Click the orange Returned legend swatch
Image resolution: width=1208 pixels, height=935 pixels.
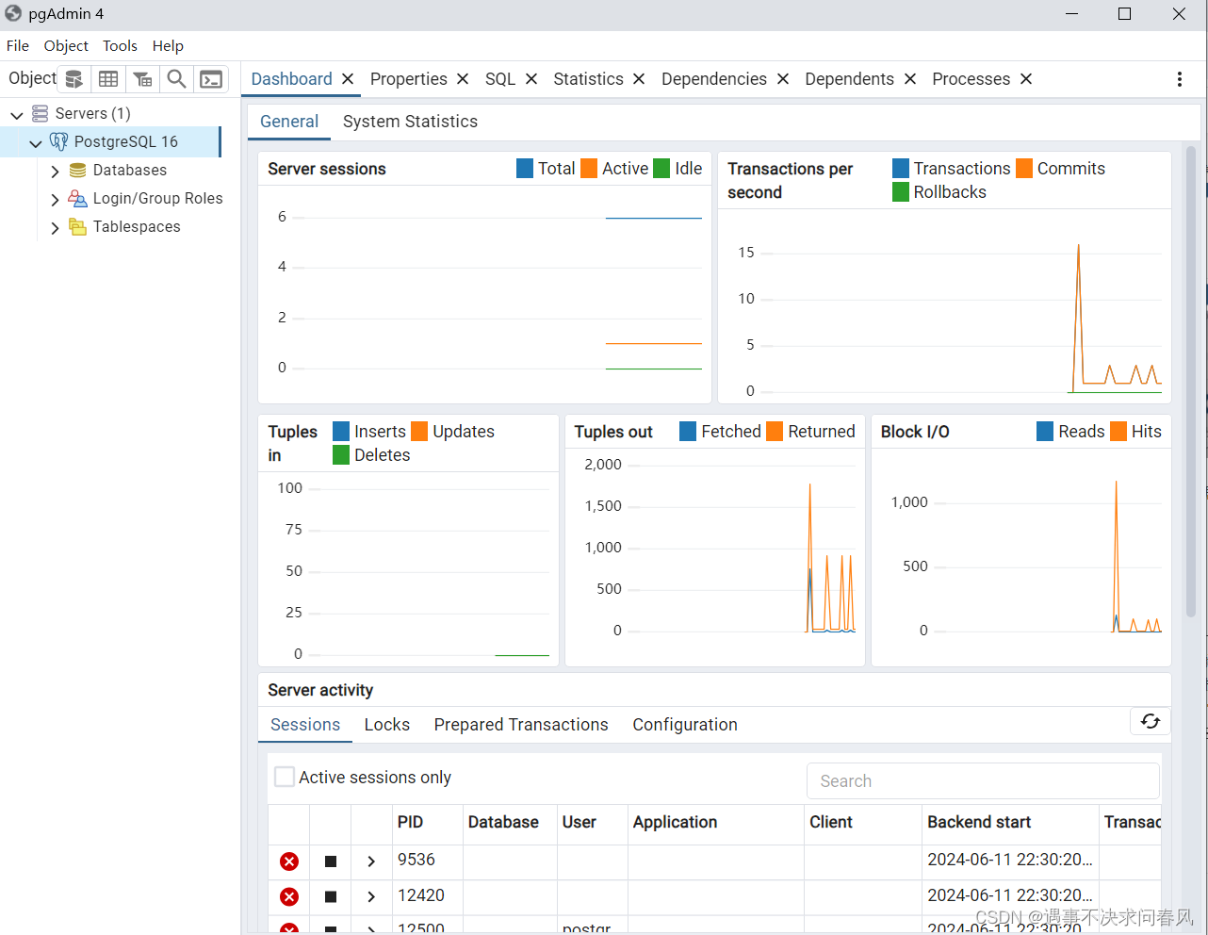click(775, 432)
